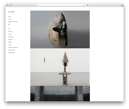Open the Oldness/Dit-Cilinn link in the sidebar

click(13, 22)
